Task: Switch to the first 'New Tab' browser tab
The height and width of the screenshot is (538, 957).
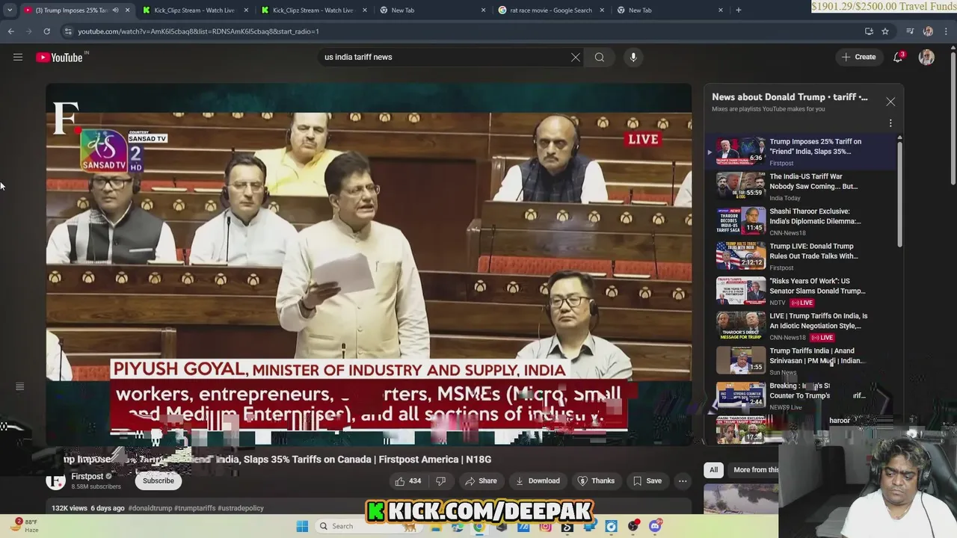Action: 431,10
